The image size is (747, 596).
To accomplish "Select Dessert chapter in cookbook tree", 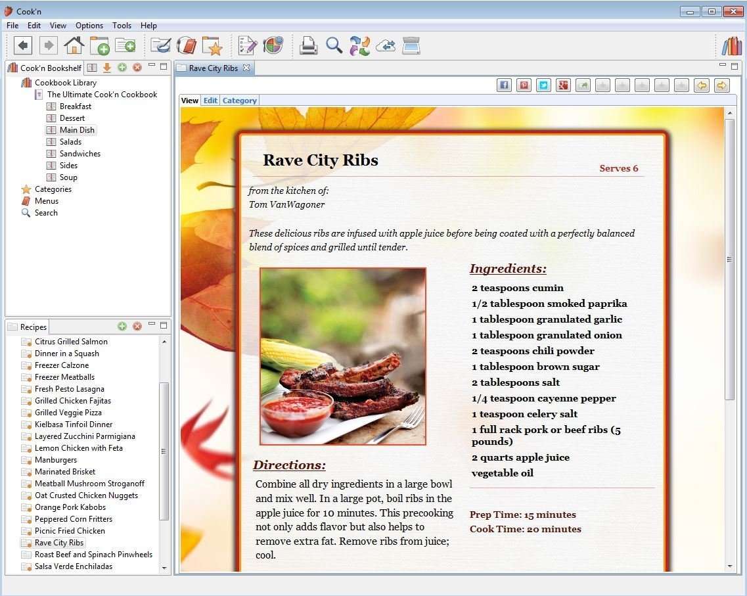I will coord(72,118).
